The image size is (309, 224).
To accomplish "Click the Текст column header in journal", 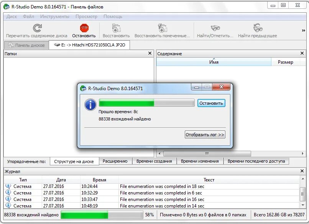I will click(209, 180).
